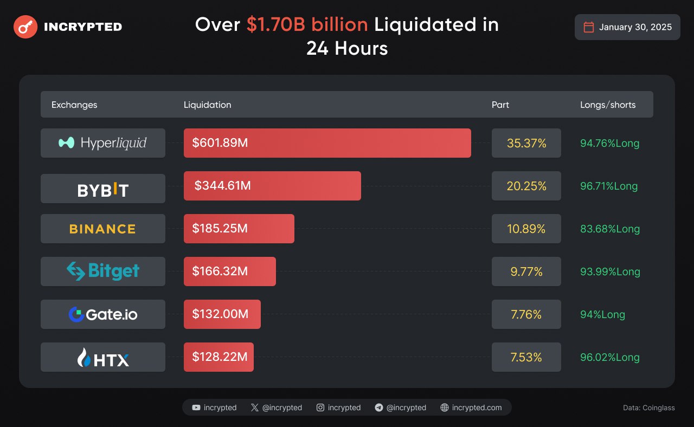The height and width of the screenshot is (427, 694).
Task: Click the Bybit exchange logo
Action: tap(103, 189)
